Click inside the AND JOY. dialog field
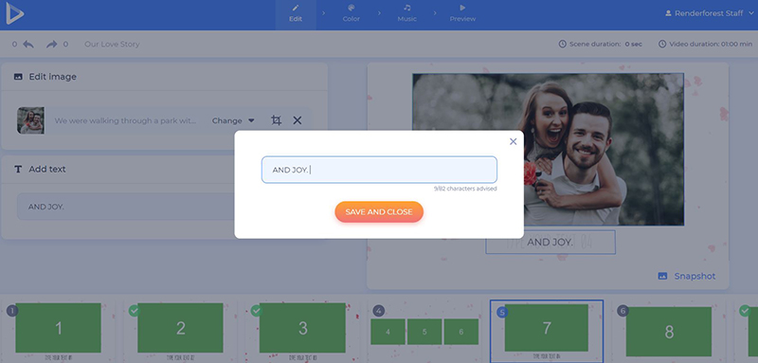Viewport: 758px width, 363px height. tap(379, 170)
